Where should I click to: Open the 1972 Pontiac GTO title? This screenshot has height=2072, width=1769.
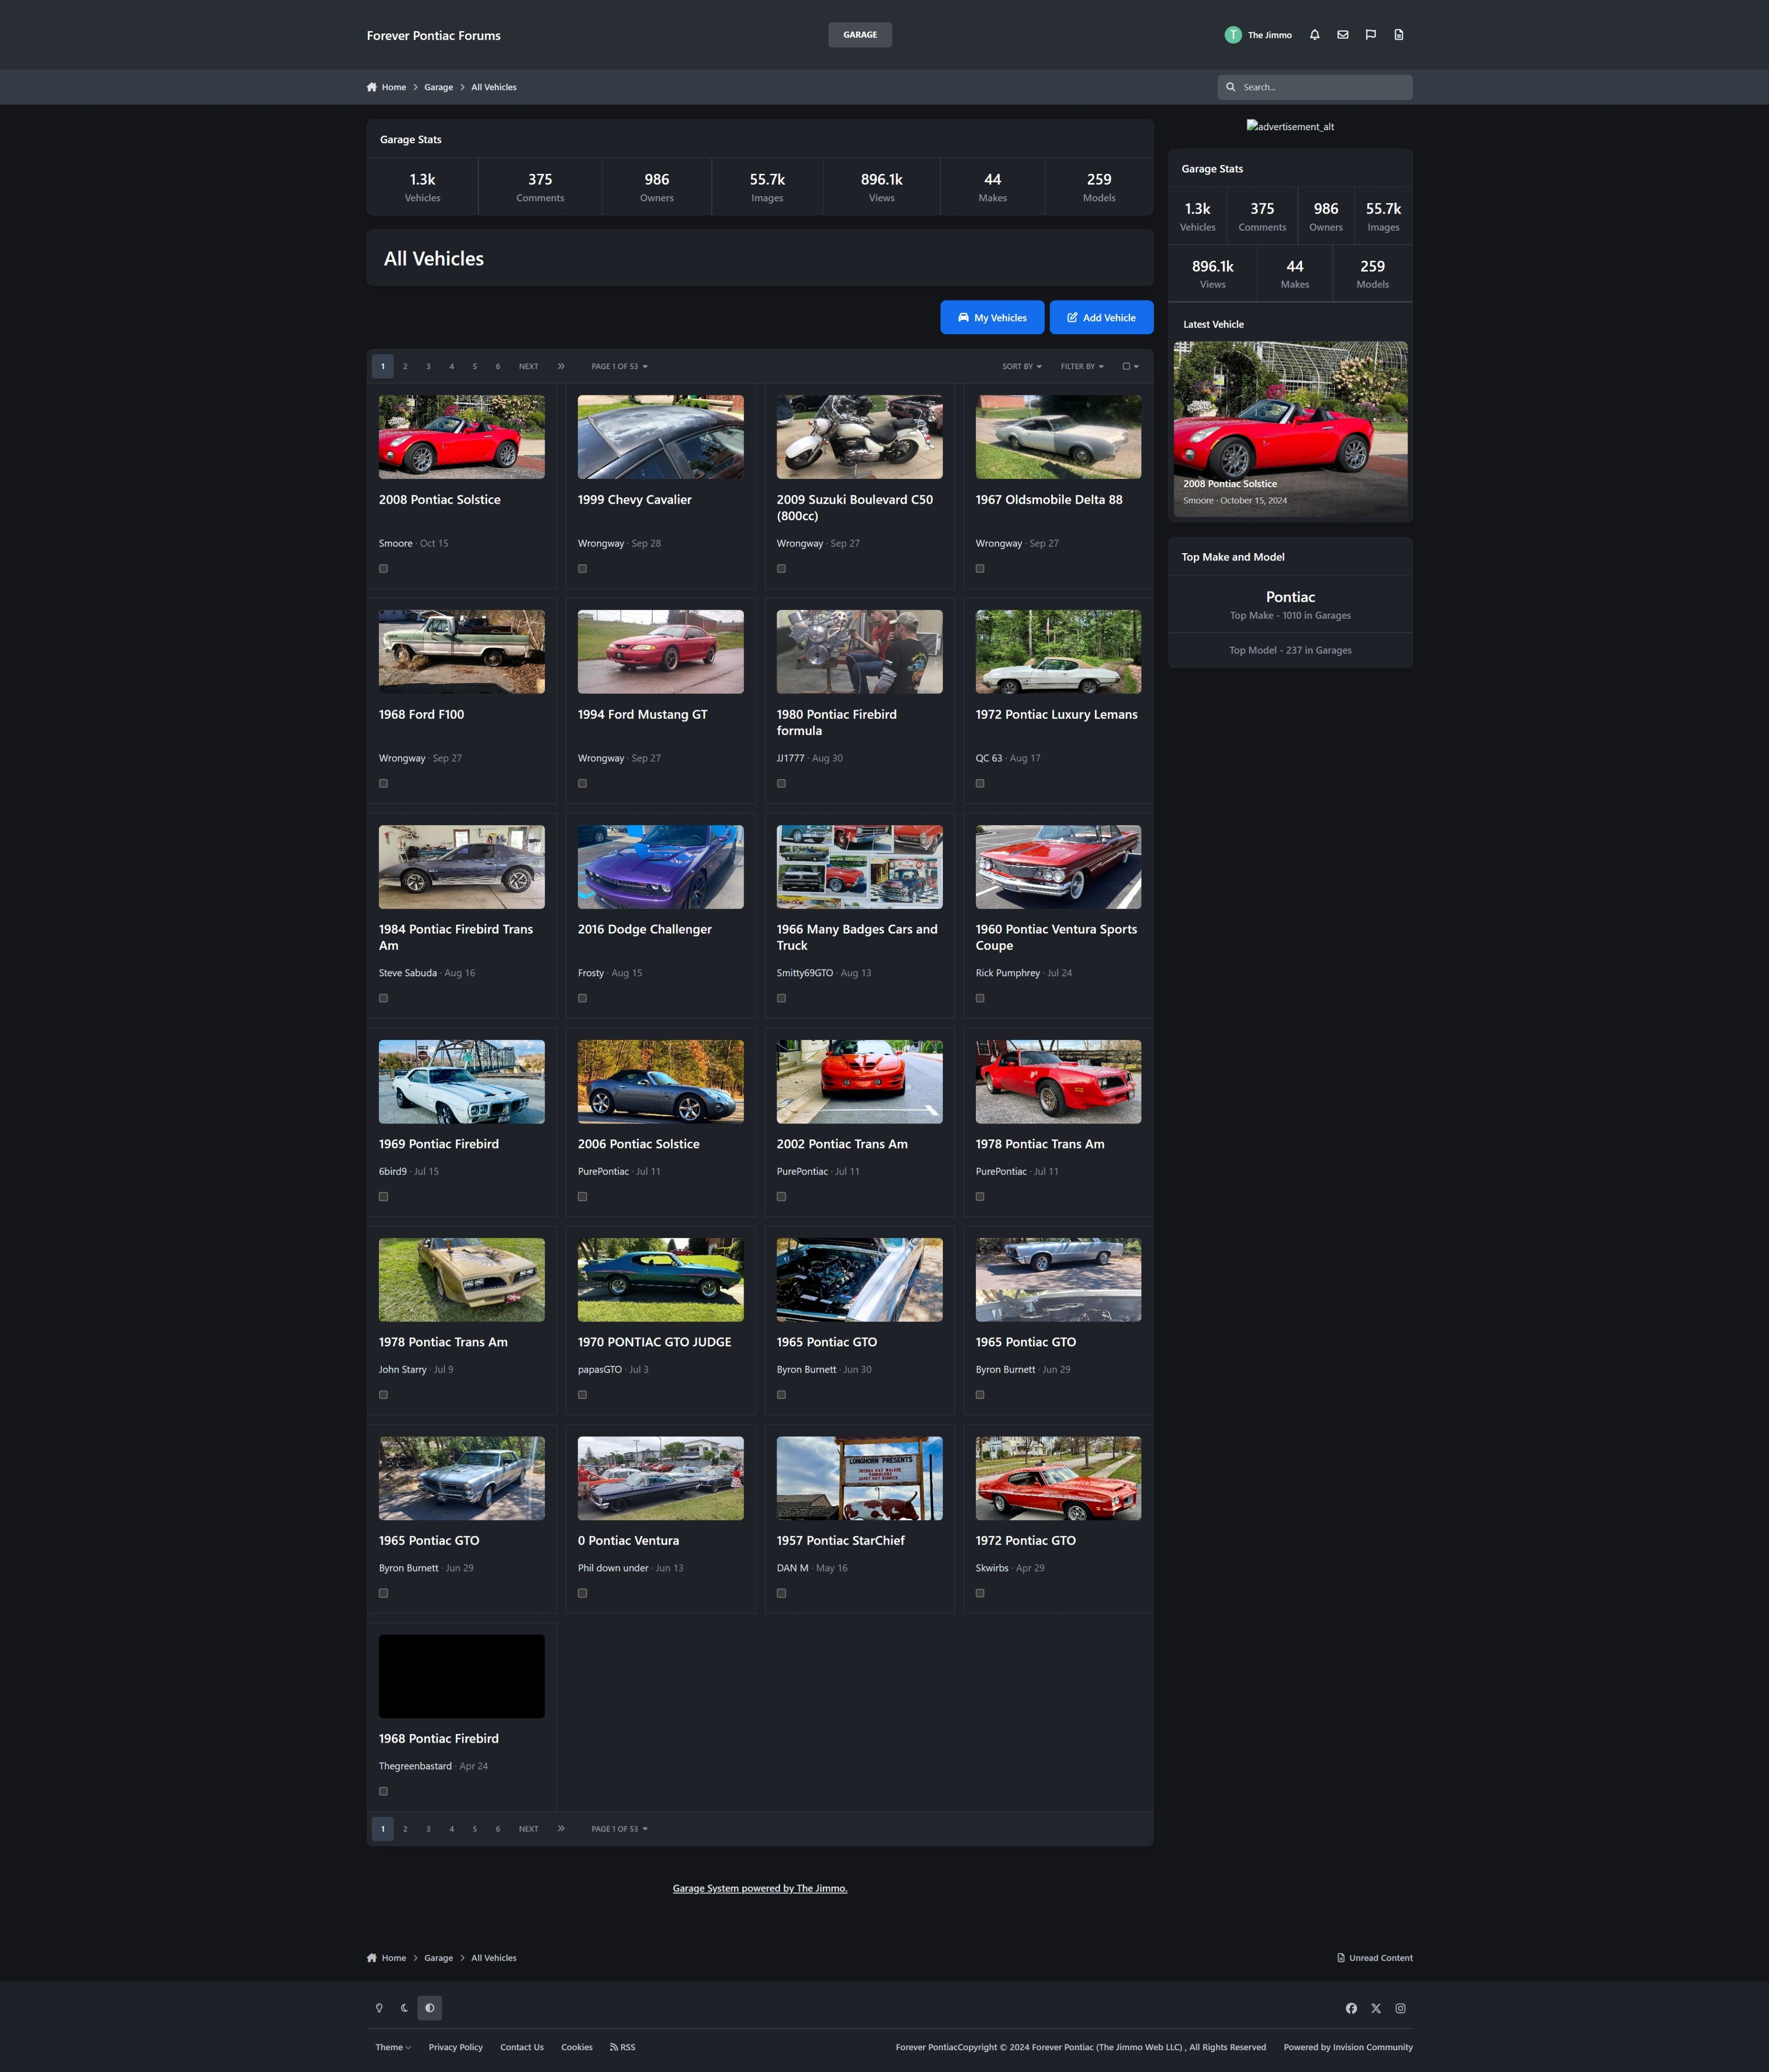coord(1026,1540)
